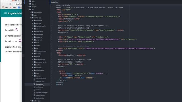182x102 pixels.
Task: Click the search icon beside From URL
Action: tap(16, 29)
